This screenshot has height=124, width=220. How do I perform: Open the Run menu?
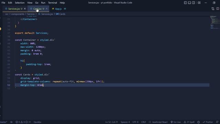(43, 3)
